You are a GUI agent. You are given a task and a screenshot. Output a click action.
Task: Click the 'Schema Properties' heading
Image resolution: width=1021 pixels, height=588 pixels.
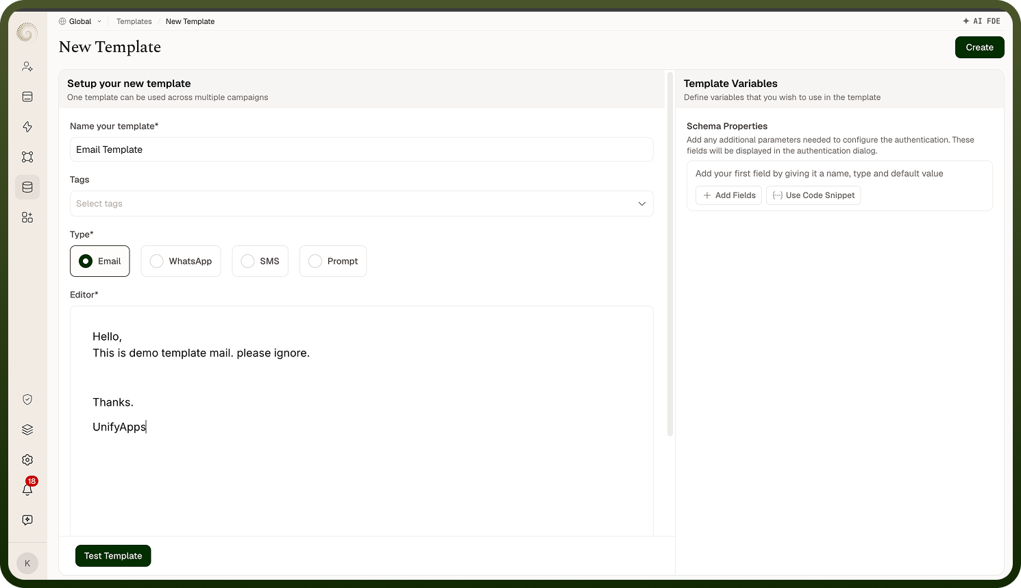pos(727,126)
